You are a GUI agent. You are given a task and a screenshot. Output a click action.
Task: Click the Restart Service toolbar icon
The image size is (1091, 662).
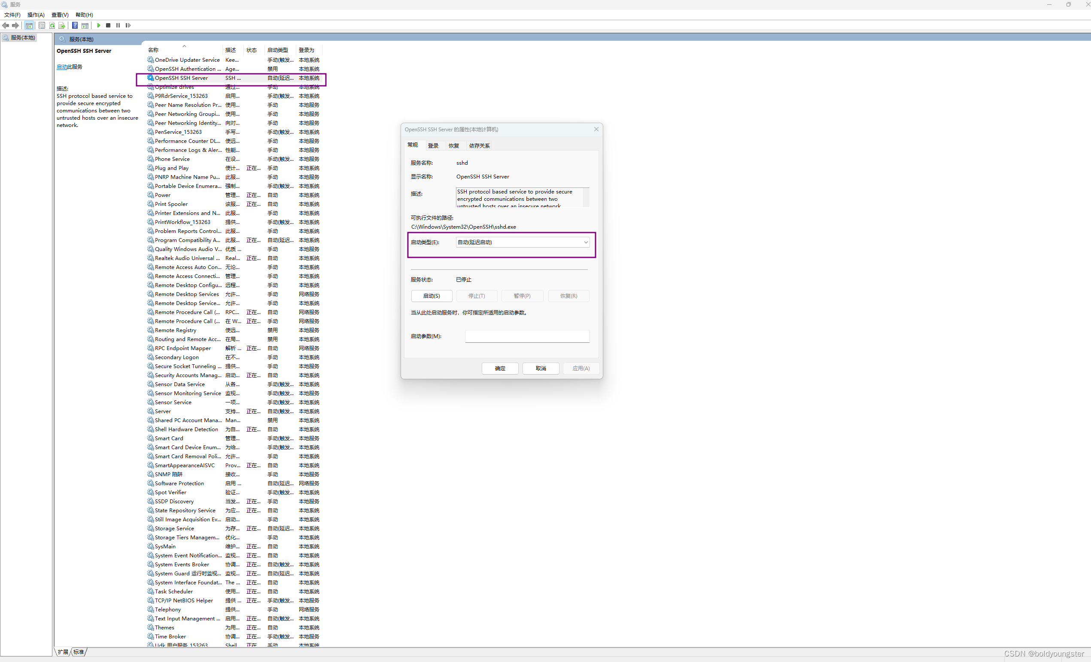[128, 26]
